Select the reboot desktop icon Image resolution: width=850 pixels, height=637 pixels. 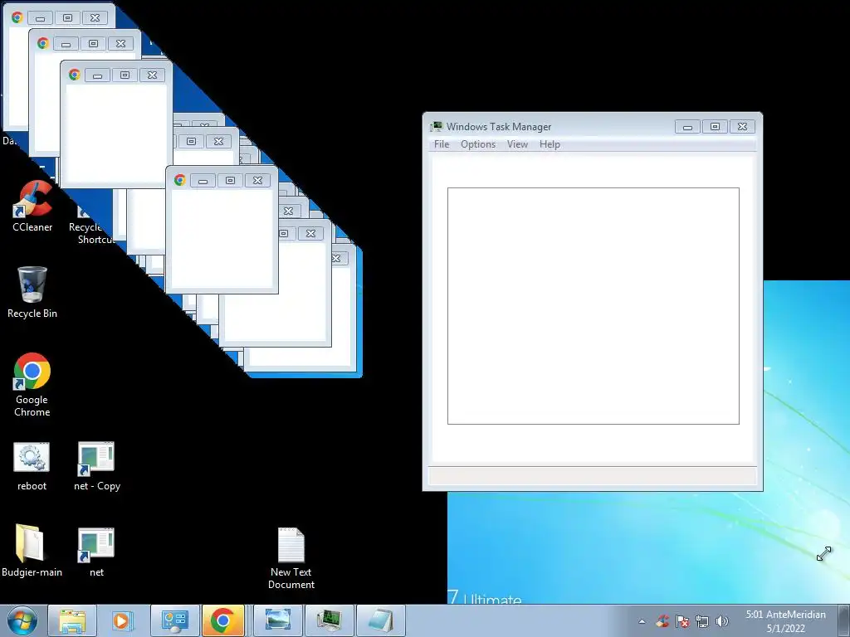tap(32, 466)
